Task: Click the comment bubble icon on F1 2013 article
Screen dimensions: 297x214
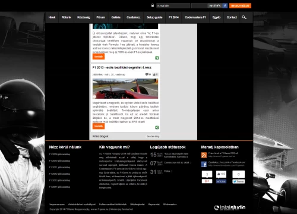Action: [x=147, y=74]
